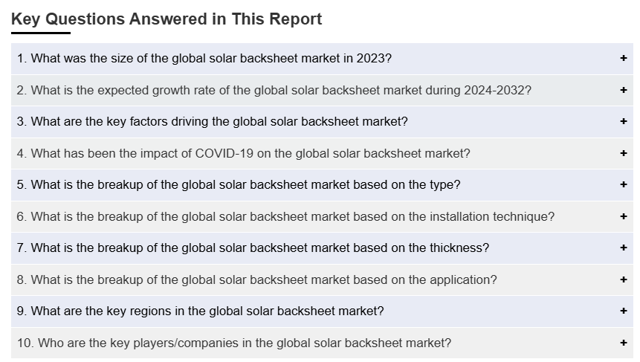Open question 3 about key driving factors
640x362 pixels.
coord(322,122)
